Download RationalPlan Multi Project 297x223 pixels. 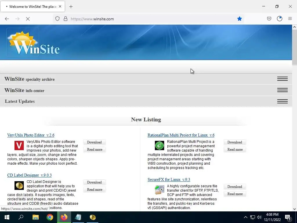tap(235, 142)
